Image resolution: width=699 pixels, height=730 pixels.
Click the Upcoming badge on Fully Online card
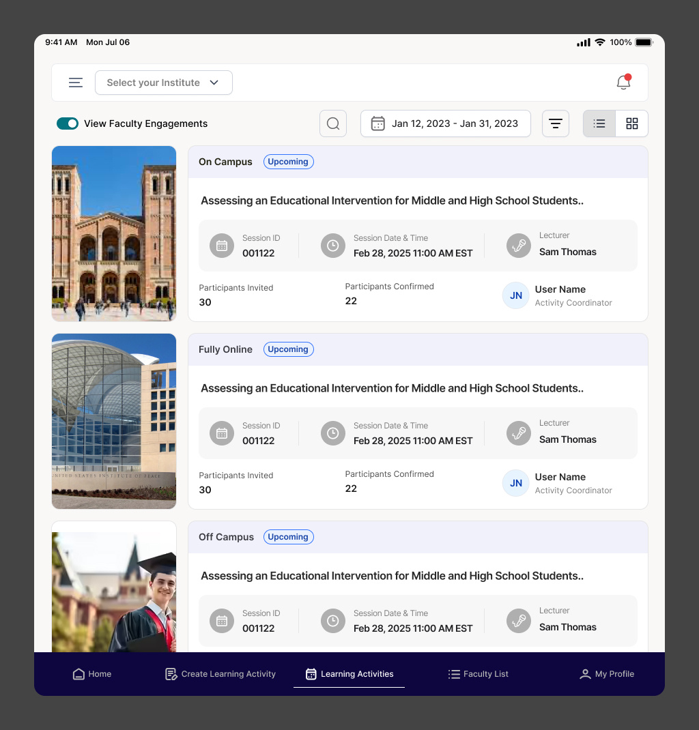click(288, 349)
